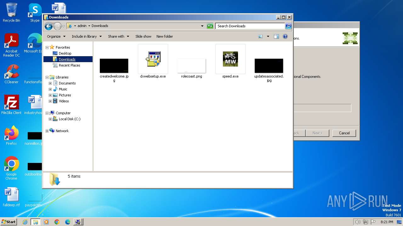Viewport: 403px width, 226px height.
Task: Click the Edge taskbar icon
Action: click(x=67, y=222)
